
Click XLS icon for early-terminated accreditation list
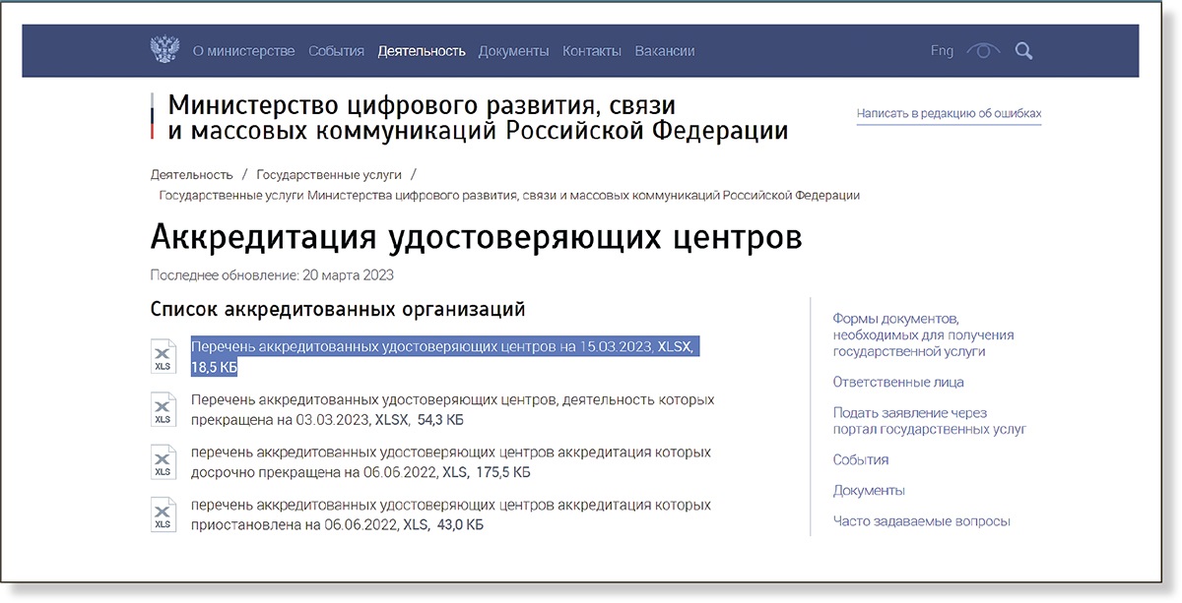click(x=163, y=462)
